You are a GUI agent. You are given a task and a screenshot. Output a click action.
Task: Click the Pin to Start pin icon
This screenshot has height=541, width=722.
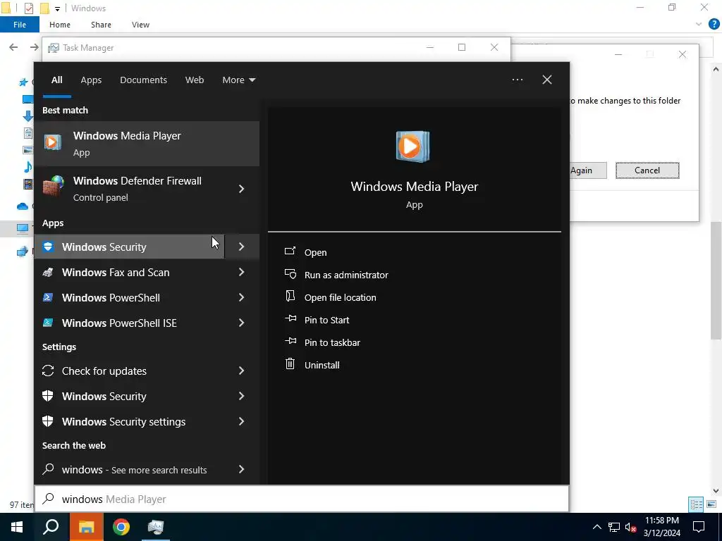click(290, 318)
